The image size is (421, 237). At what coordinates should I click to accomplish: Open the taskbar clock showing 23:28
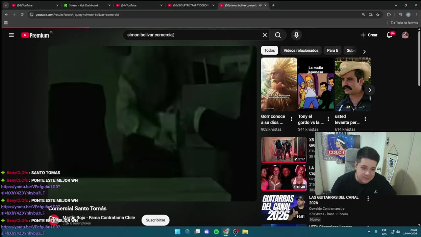coord(410,232)
